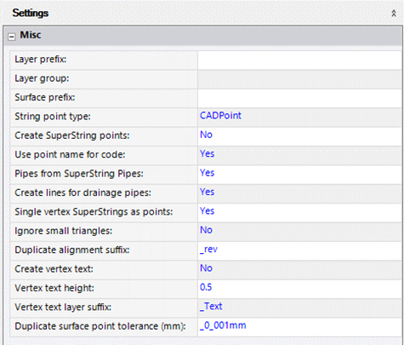Change Single vertex SuperStrings as points value
Image resolution: width=404 pixels, height=345 pixels.
coord(299,212)
